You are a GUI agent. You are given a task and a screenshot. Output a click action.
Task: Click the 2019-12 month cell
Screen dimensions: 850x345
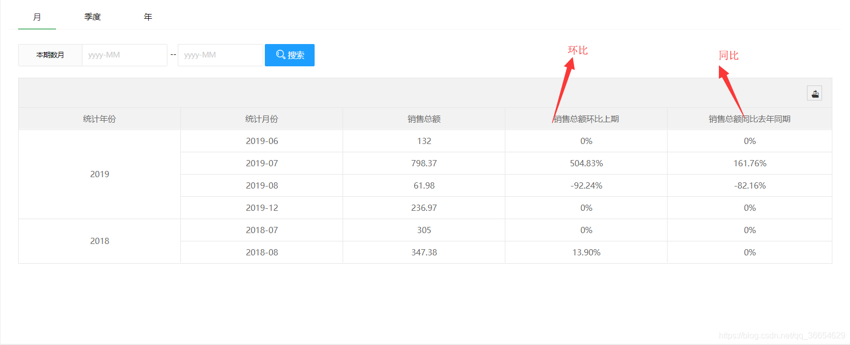[262, 208]
